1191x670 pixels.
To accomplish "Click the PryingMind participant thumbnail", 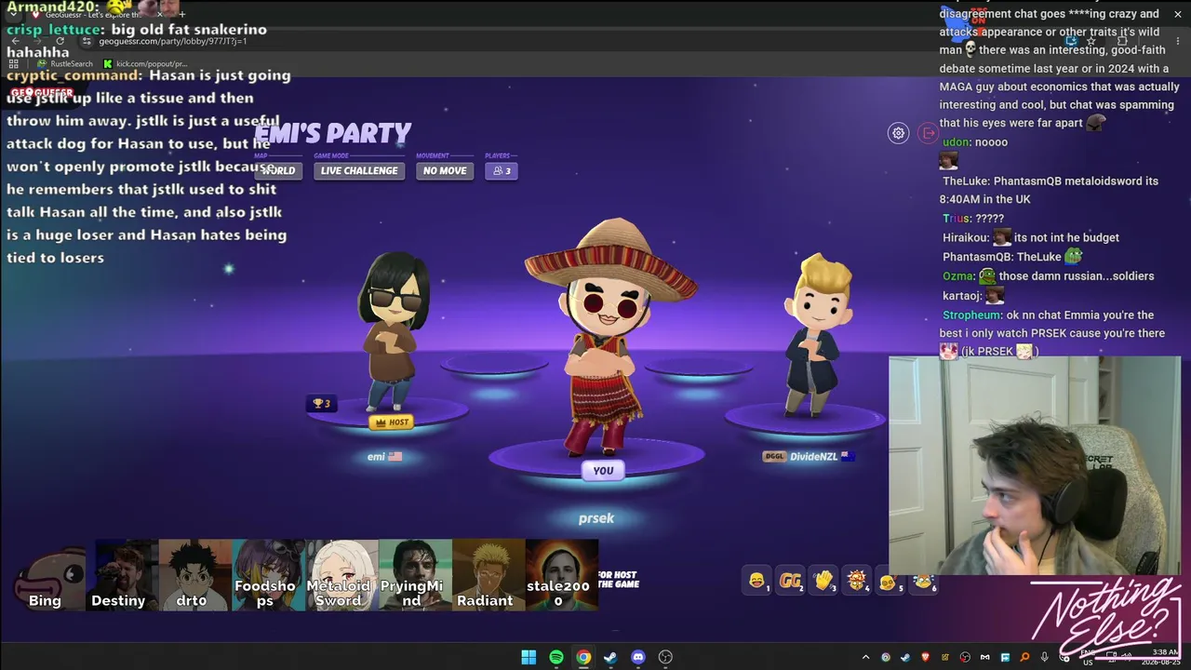I will point(415,575).
